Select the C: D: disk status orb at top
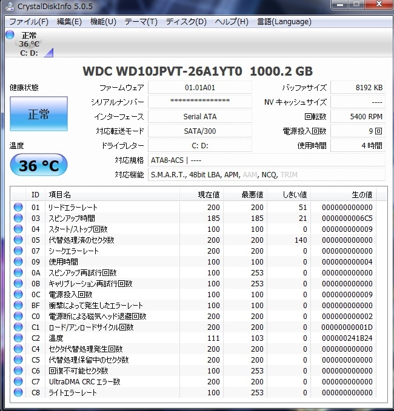 click(x=10, y=35)
